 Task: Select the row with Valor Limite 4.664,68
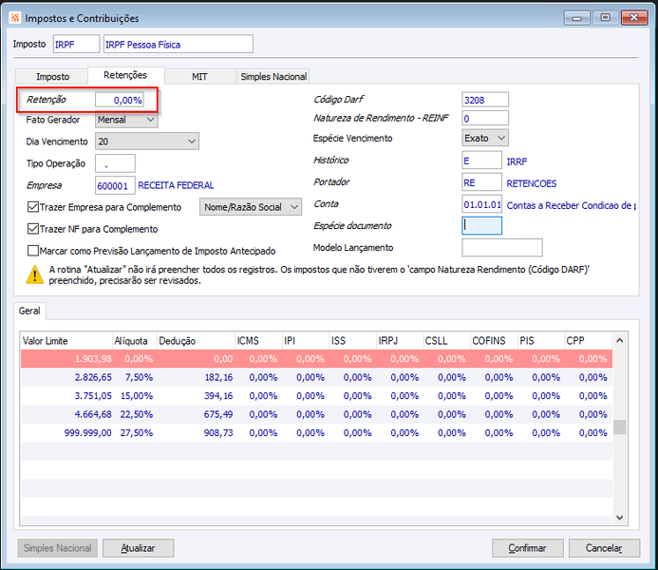tap(316, 414)
